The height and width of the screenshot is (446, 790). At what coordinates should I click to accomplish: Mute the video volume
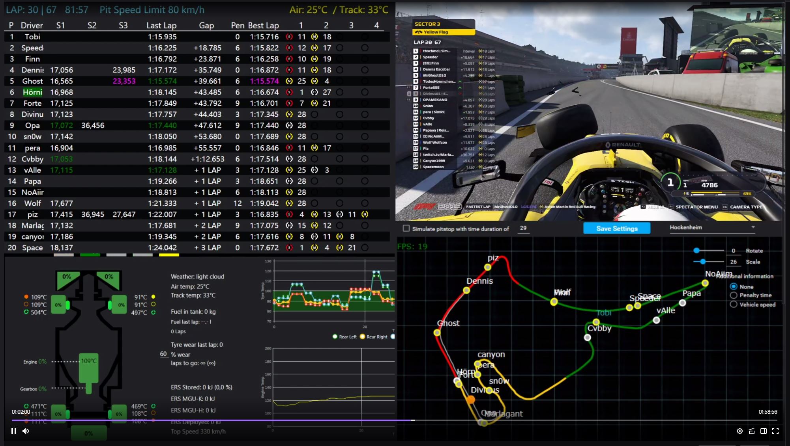pos(26,431)
